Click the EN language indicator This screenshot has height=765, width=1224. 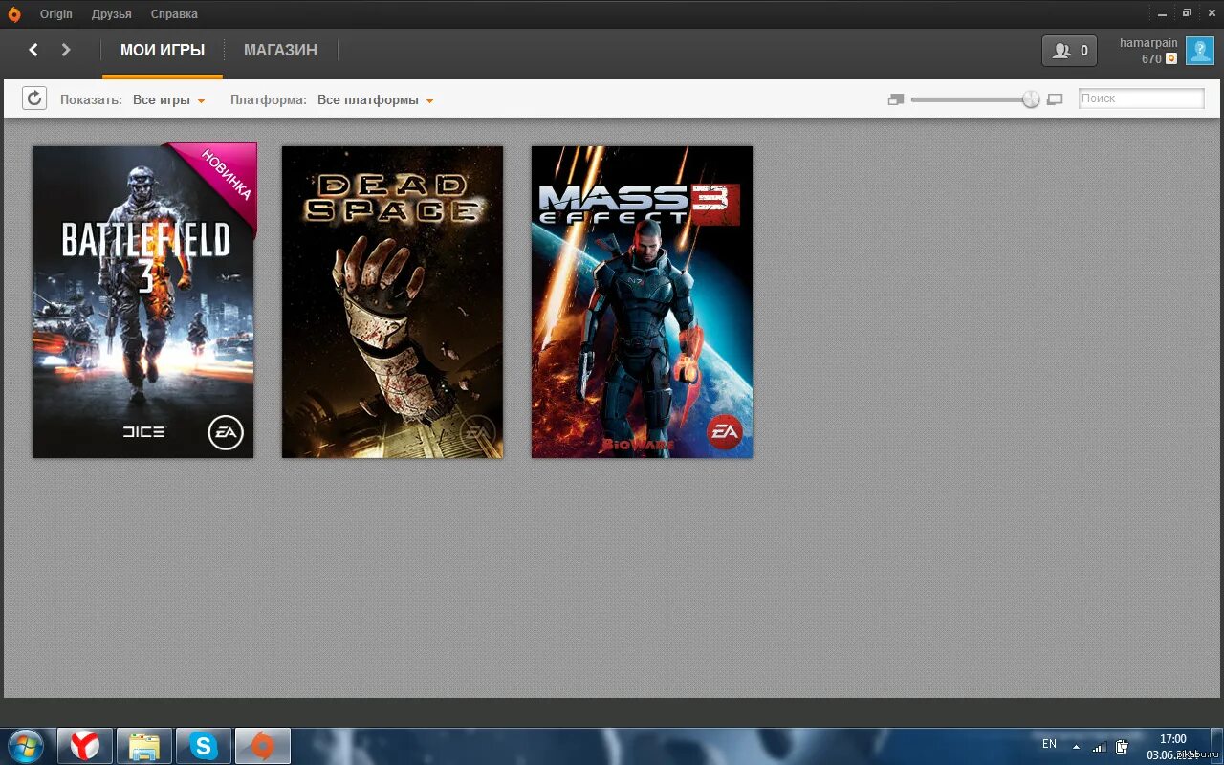[x=1049, y=744]
